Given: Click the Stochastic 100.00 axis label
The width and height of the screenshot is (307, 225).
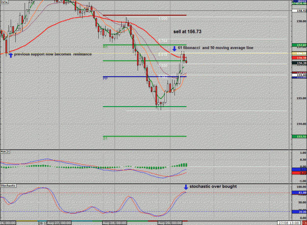Looking at the screenshot, I should 302,187.
